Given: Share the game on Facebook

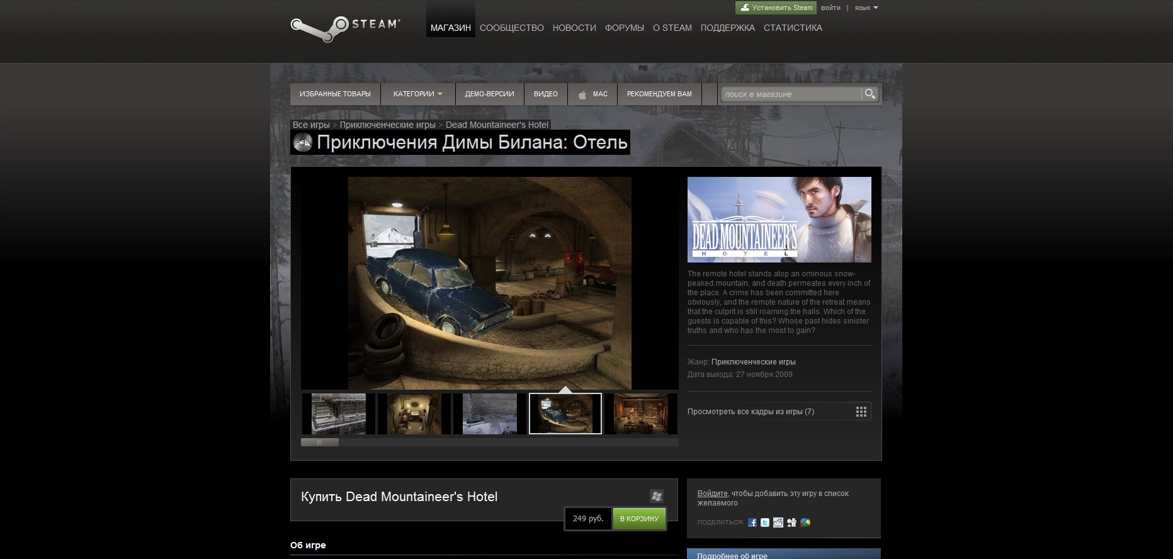Looking at the screenshot, I should (752, 522).
